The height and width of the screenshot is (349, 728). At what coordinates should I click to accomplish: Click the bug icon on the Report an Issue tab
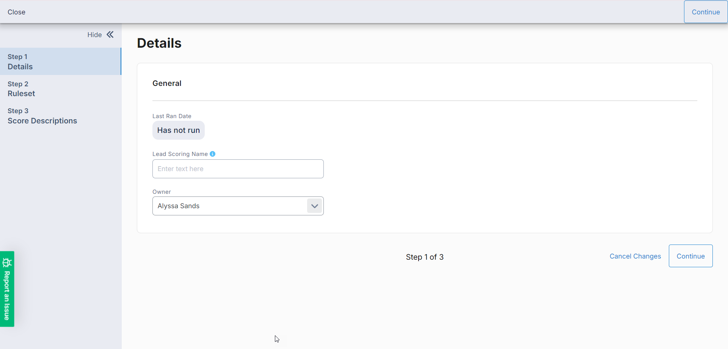[x=7, y=262]
